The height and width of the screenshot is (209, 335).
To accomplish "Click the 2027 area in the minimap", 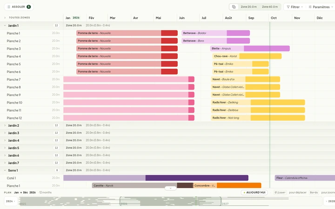I will [271, 201].
